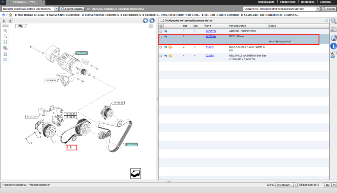Image resolution: width=337 pixels, height=193 pixels.
Task: Open the news panel icon in the right sidebar
Action: (x=334, y=29)
